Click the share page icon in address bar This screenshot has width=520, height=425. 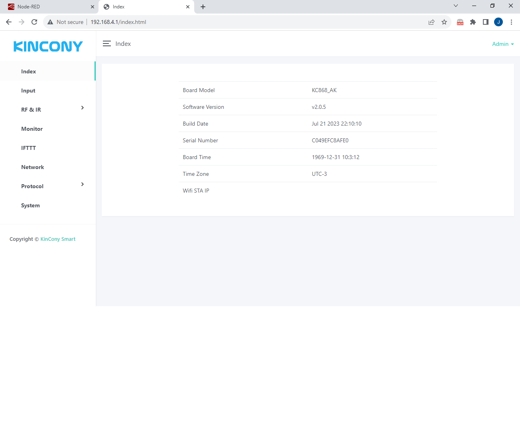pyautogui.click(x=431, y=22)
